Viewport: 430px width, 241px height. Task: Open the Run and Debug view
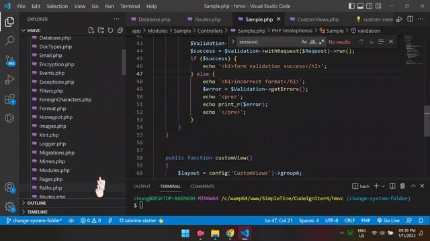pyautogui.click(x=9, y=80)
